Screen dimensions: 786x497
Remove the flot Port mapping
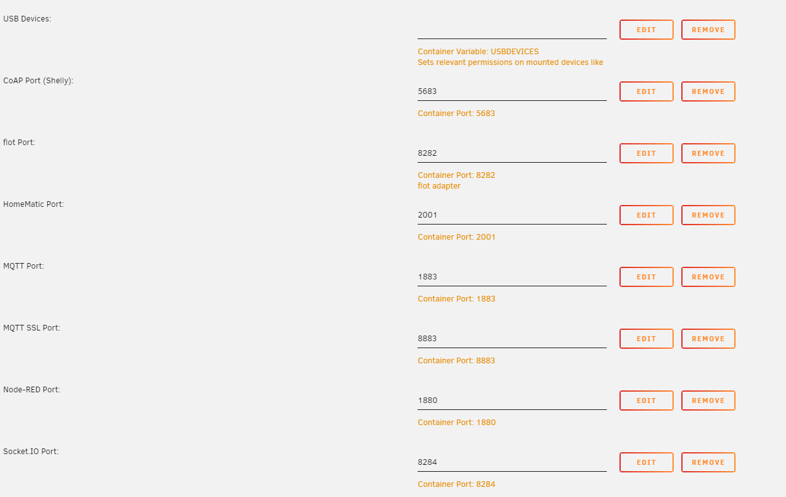pyautogui.click(x=708, y=153)
